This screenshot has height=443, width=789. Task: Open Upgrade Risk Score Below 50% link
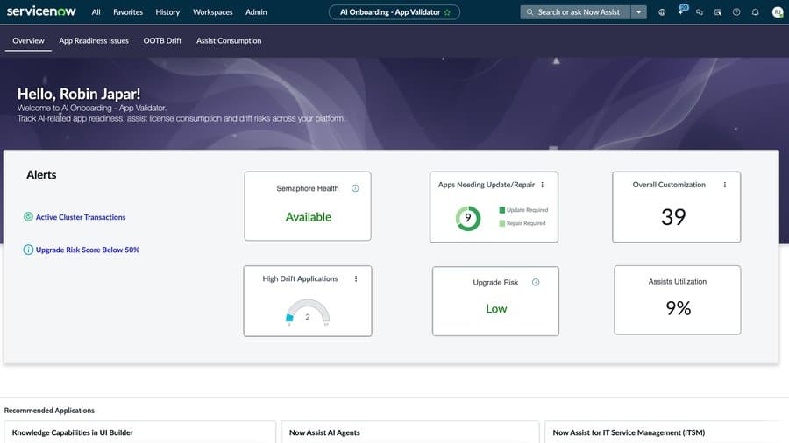point(88,250)
